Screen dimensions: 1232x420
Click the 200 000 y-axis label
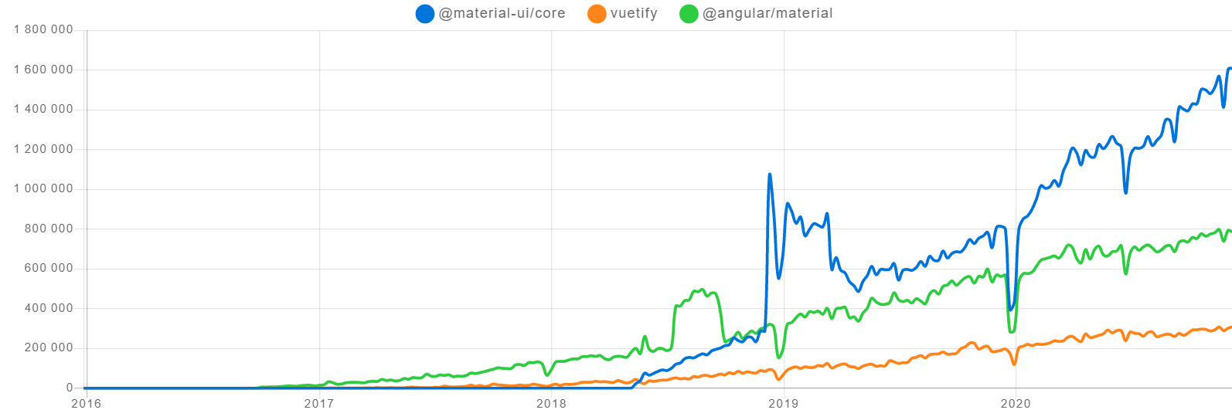(x=50, y=348)
